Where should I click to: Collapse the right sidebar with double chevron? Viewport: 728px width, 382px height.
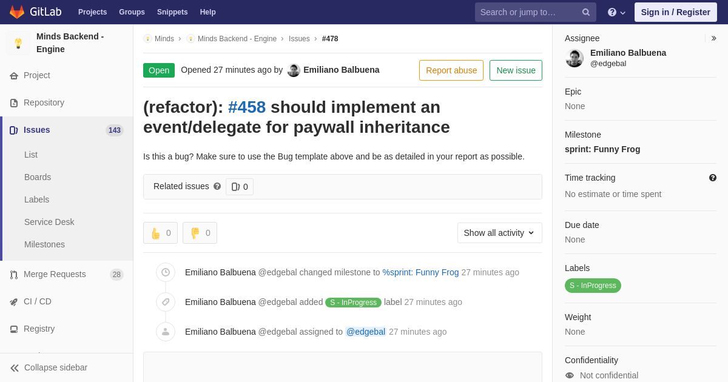click(713, 38)
